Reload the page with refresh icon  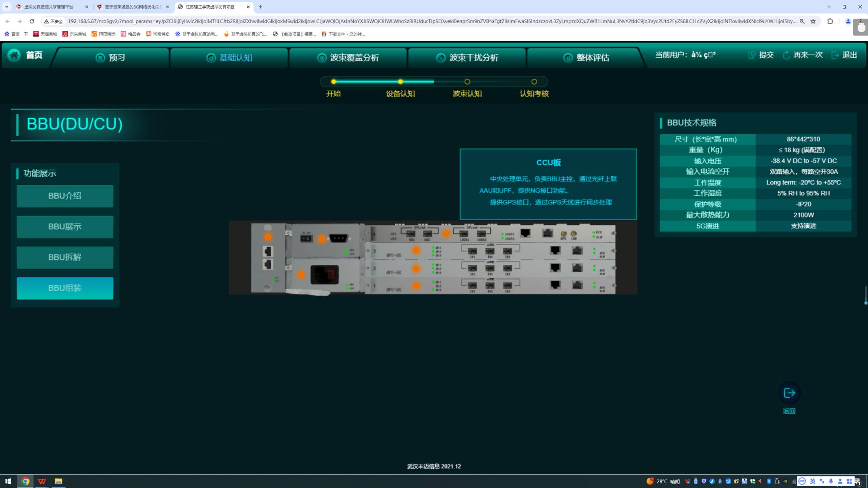pyautogui.click(x=32, y=21)
